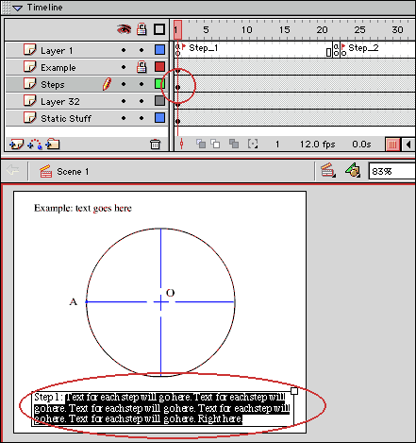The width and height of the screenshot is (416, 443).
Task: Click the padlock column header icon
Action: pyautogui.click(x=141, y=29)
